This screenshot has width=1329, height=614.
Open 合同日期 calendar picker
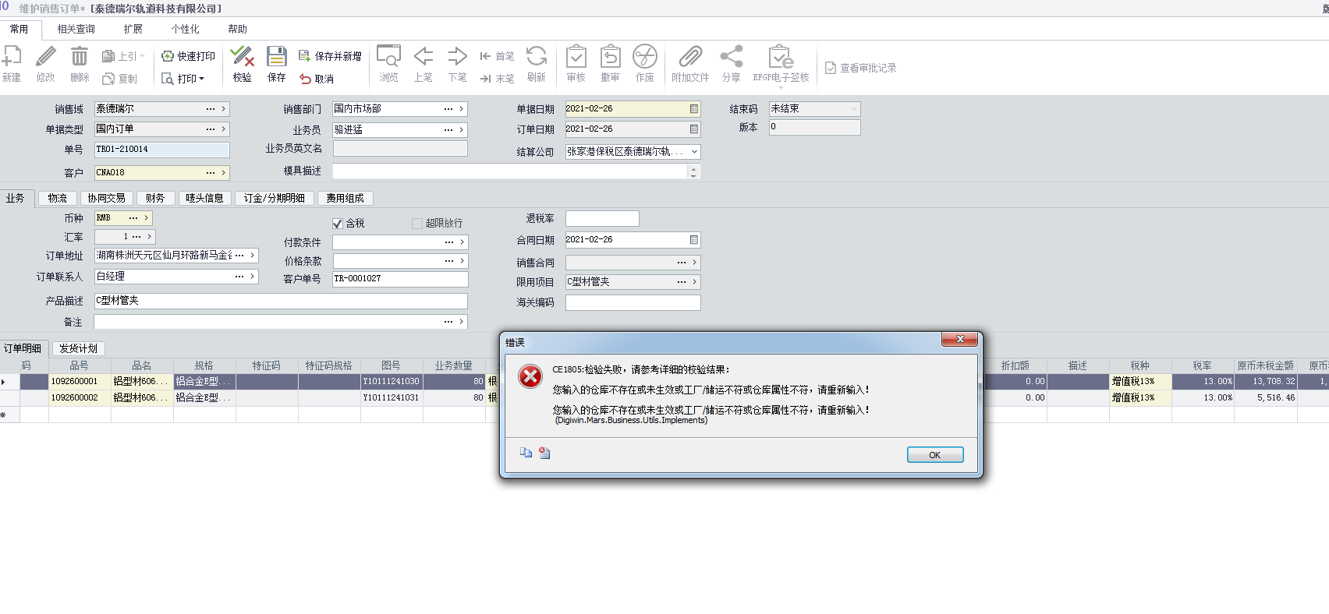(x=694, y=240)
